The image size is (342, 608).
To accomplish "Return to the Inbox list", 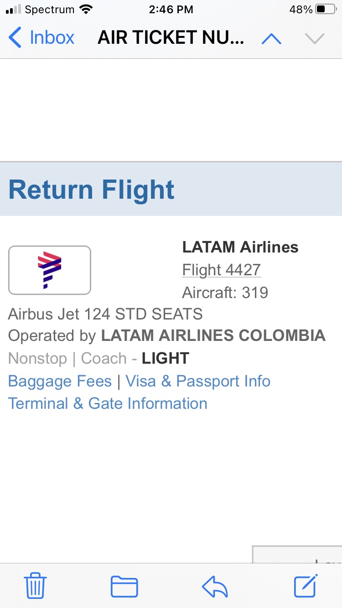I will pyautogui.click(x=51, y=37).
